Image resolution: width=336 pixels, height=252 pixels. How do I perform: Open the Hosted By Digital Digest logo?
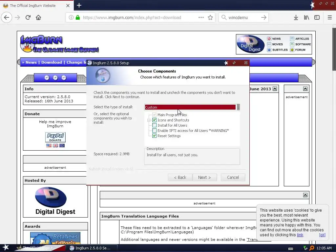[55, 201]
